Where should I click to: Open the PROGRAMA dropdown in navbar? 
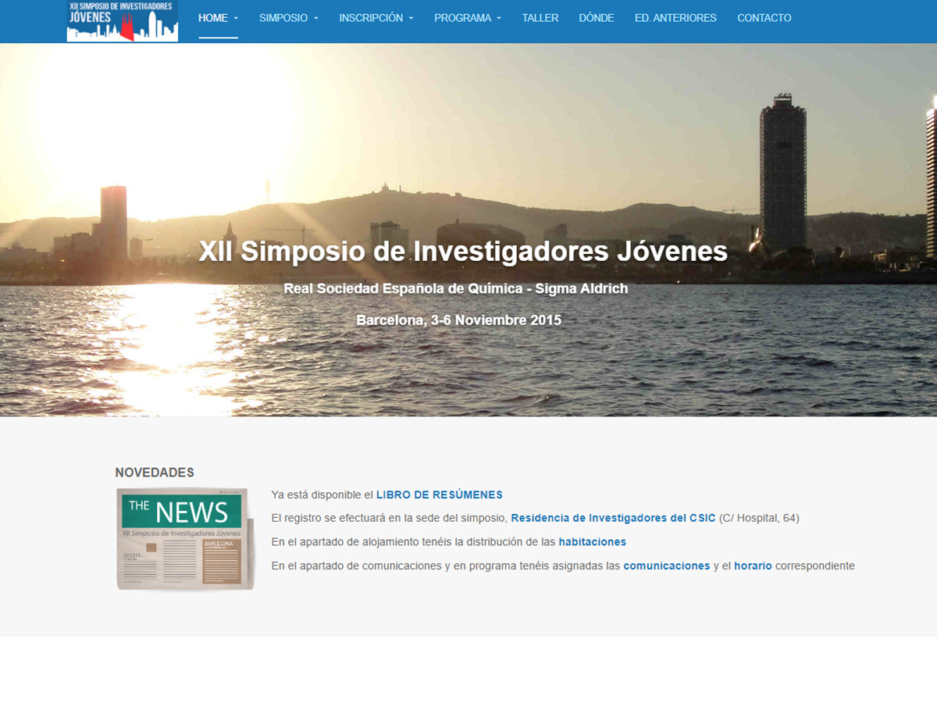pos(467,18)
